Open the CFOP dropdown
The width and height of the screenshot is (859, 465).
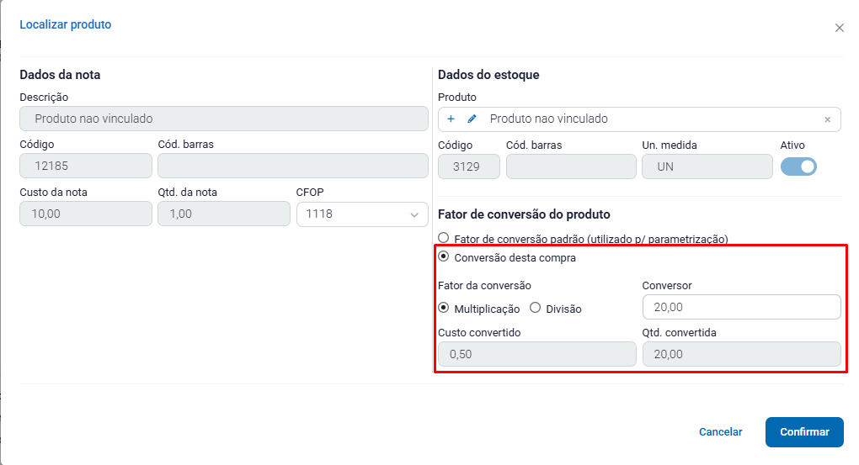[361, 214]
